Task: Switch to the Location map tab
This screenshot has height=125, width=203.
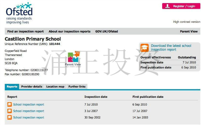Action: 55,87
